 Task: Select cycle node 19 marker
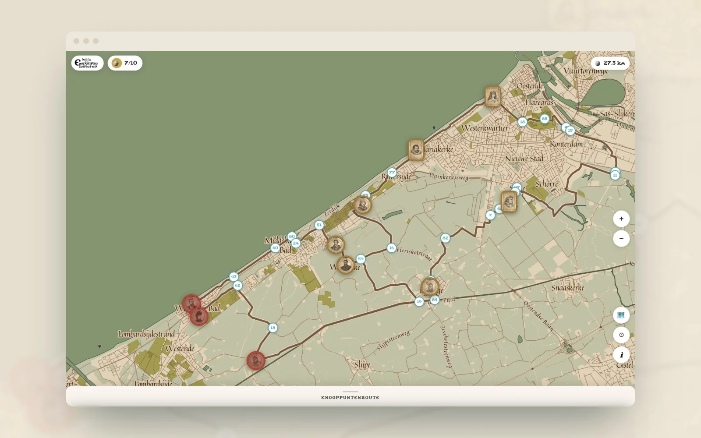[x=419, y=302]
